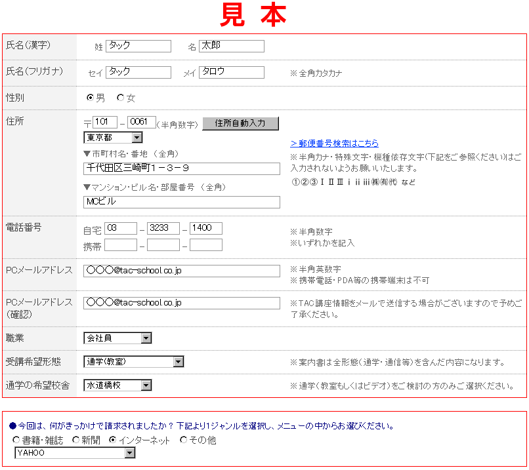The image size is (529, 470).
Task: Open the YAHOO source dropdown
Action: pos(75,453)
